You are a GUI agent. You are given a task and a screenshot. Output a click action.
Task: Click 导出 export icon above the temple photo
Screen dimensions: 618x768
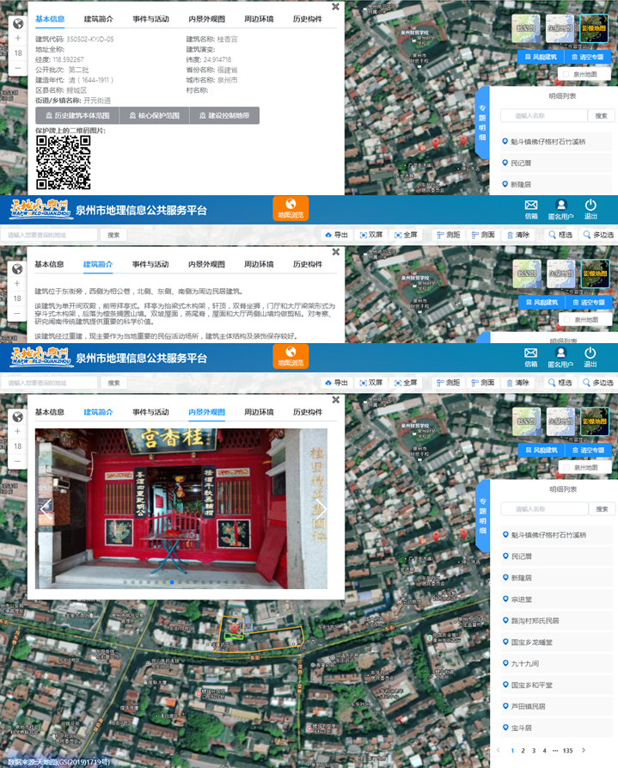click(x=336, y=382)
